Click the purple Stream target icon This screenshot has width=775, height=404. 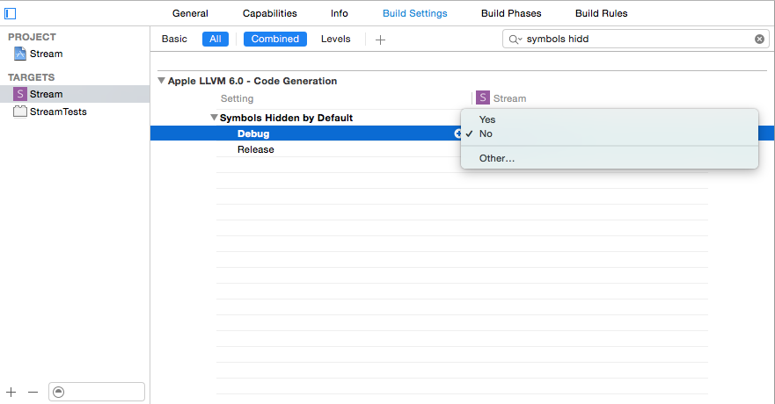click(19, 94)
